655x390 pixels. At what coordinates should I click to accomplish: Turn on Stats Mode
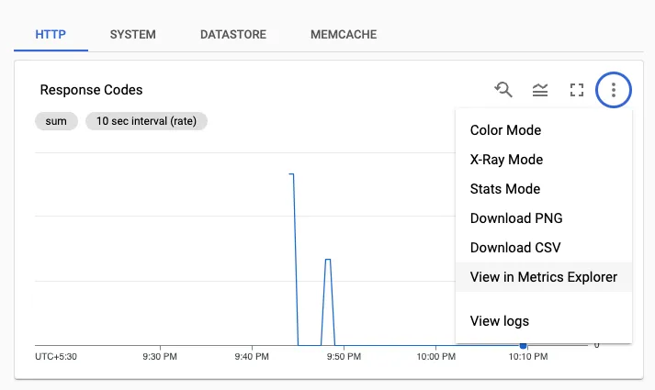point(505,189)
